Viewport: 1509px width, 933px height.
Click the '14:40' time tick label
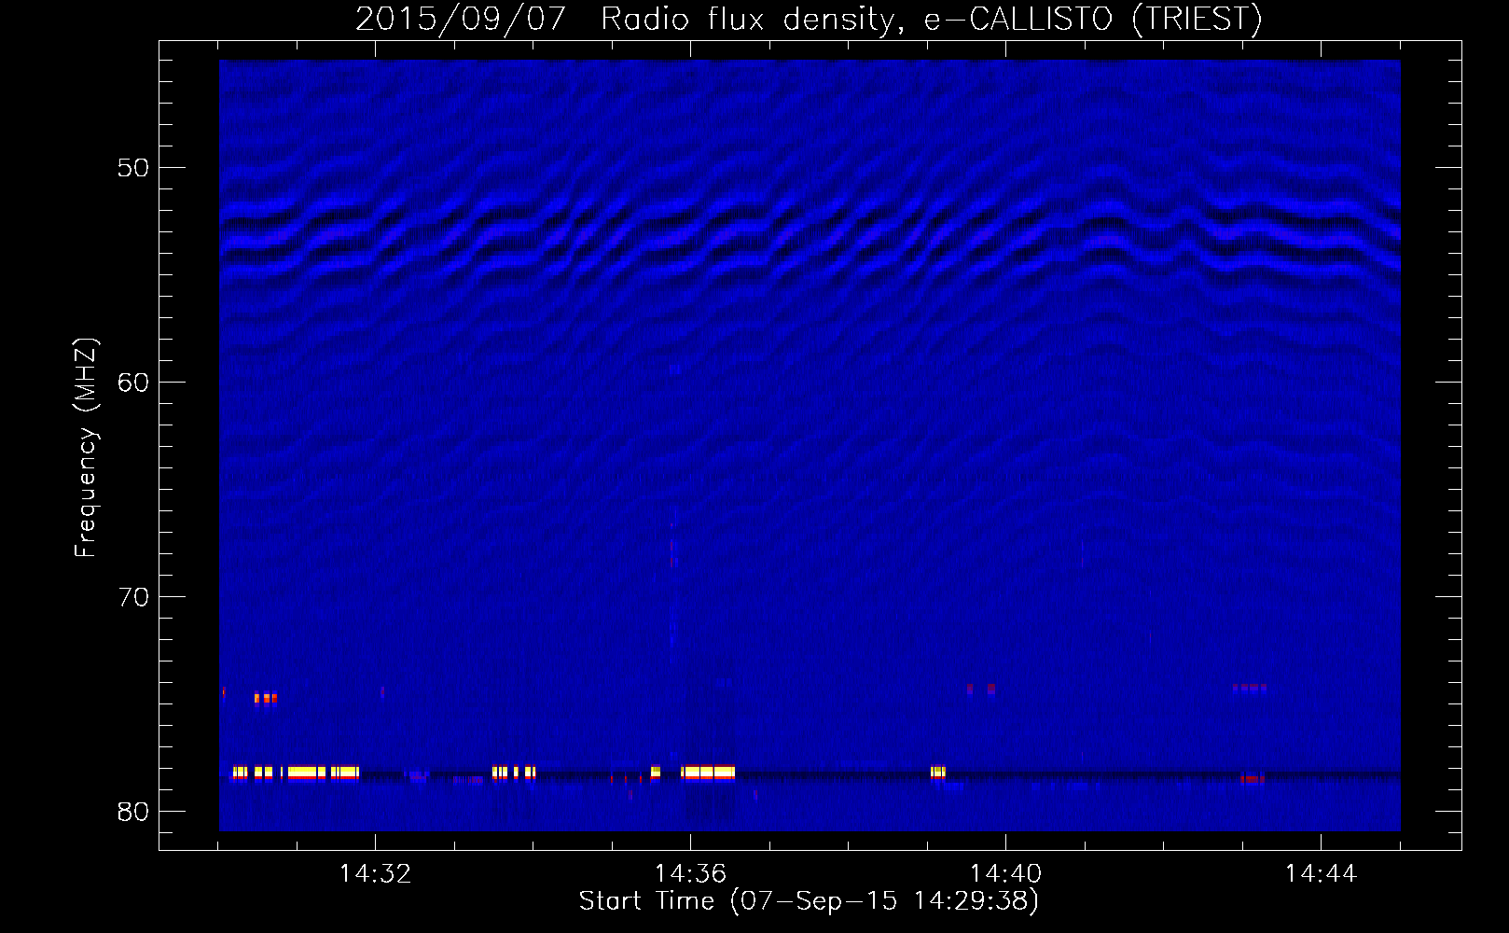1005,874
